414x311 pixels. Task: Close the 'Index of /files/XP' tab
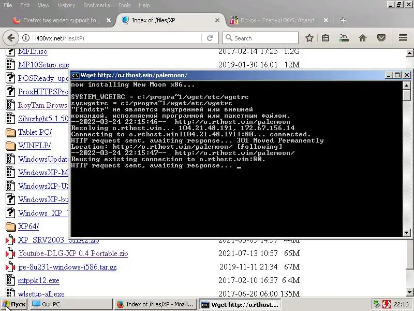[x=217, y=20]
